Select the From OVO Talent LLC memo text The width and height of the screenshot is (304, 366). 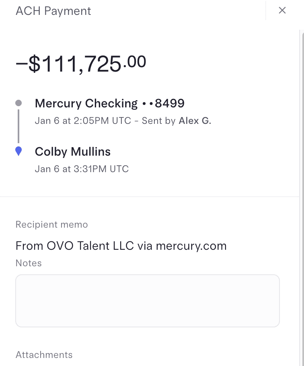pyautogui.click(x=74, y=245)
